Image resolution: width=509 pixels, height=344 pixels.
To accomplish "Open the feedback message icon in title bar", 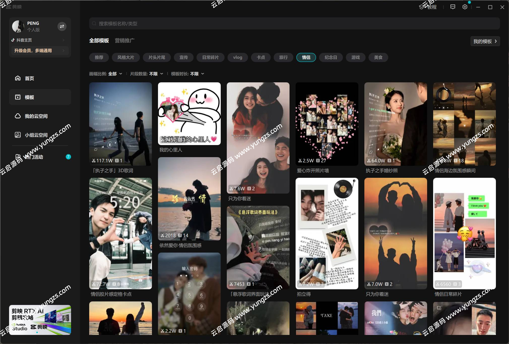I will tap(453, 7).
